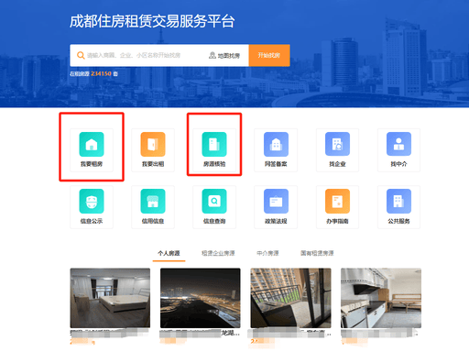
Task: Click the 地图找房 map search link
Action: [x=224, y=55]
